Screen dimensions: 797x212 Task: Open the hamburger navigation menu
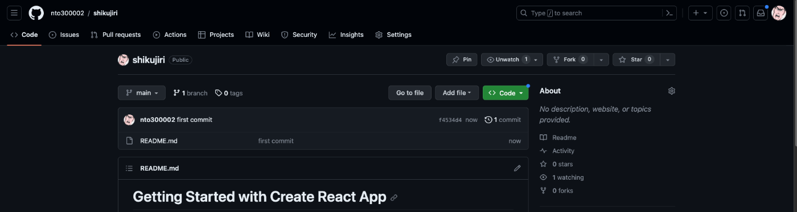point(14,13)
